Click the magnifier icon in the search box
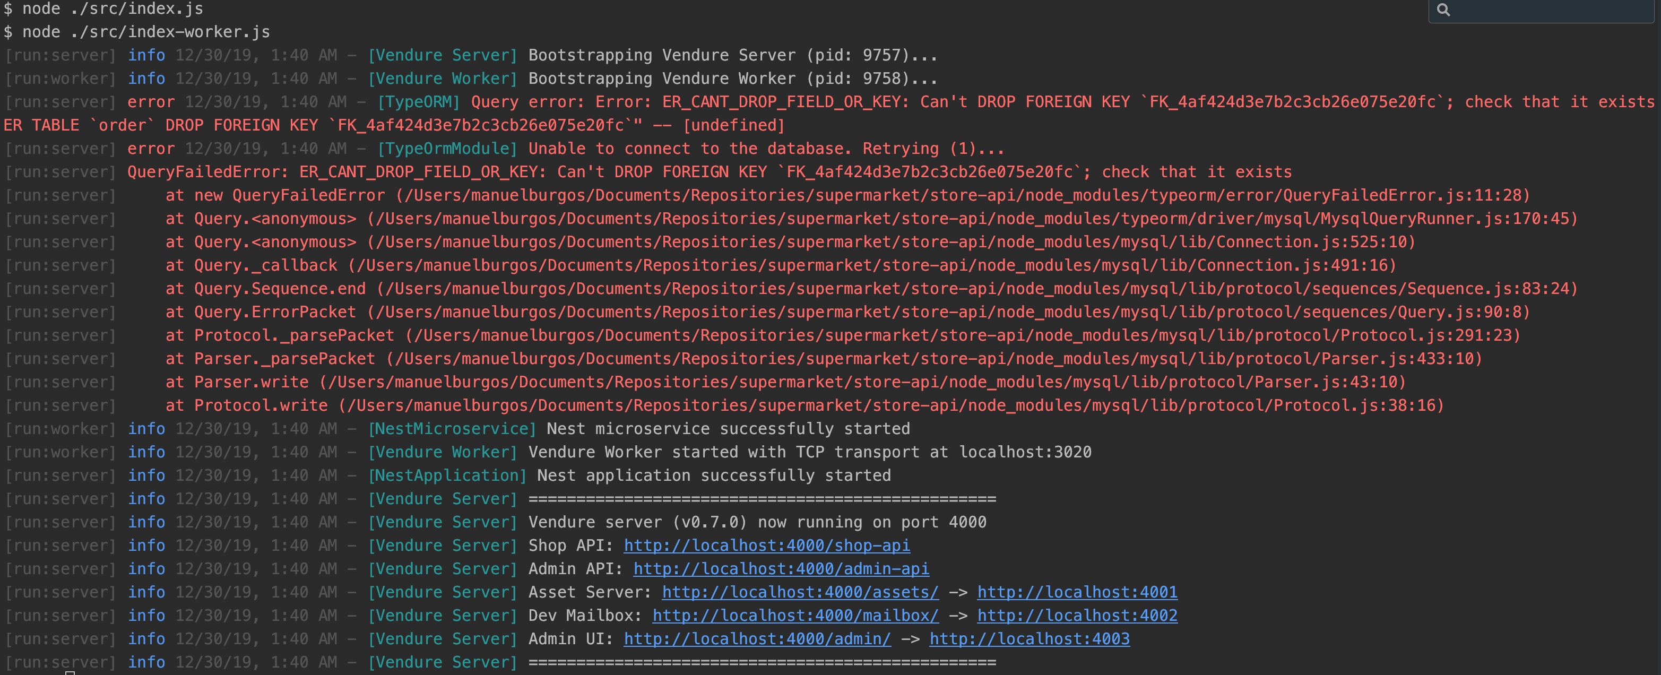 pyautogui.click(x=1443, y=10)
